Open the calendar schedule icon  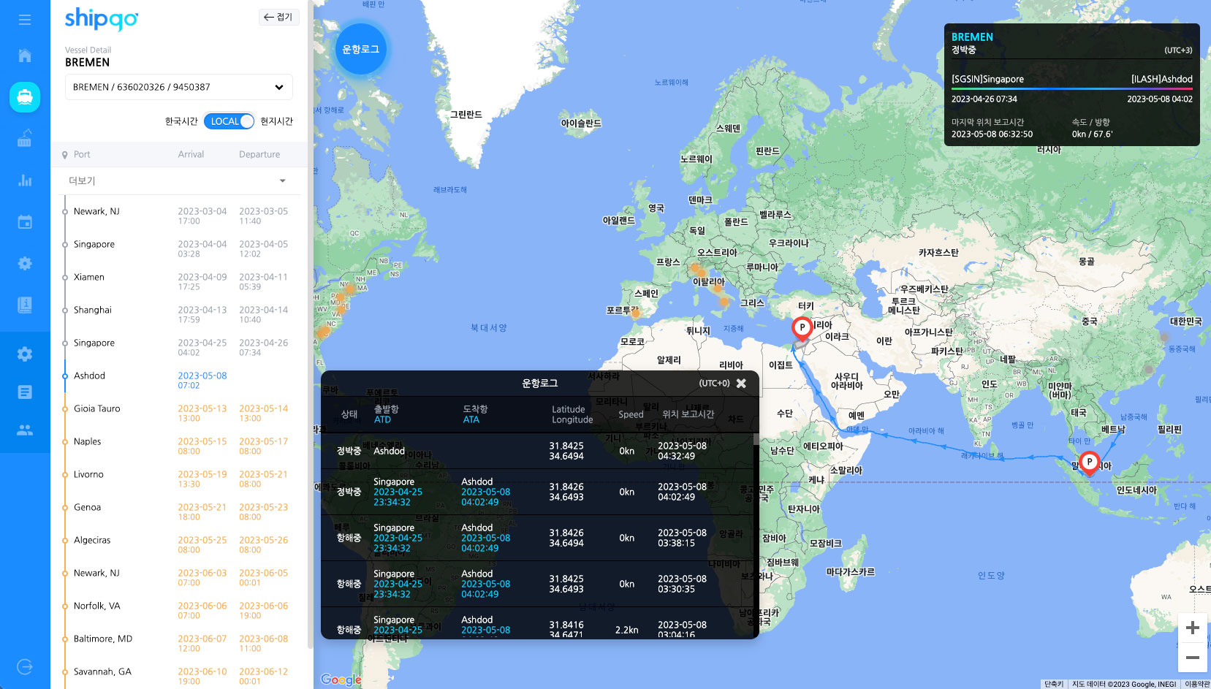tap(25, 222)
